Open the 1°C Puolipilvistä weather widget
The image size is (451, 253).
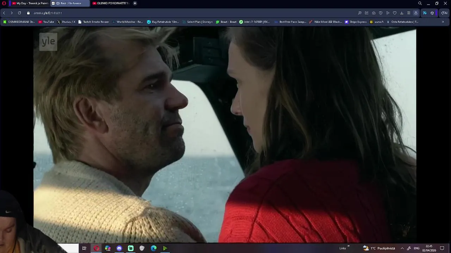[x=379, y=248]
